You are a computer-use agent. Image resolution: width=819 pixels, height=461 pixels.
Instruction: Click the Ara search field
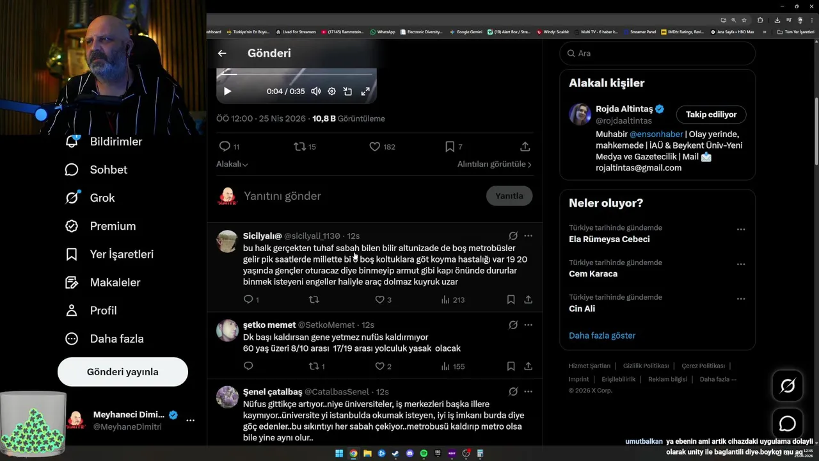pyautogui.click(x=658, y=53)
